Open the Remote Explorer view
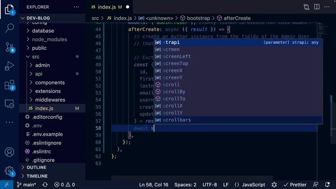This screenshot has width=336, height=189. click(9, 104)
